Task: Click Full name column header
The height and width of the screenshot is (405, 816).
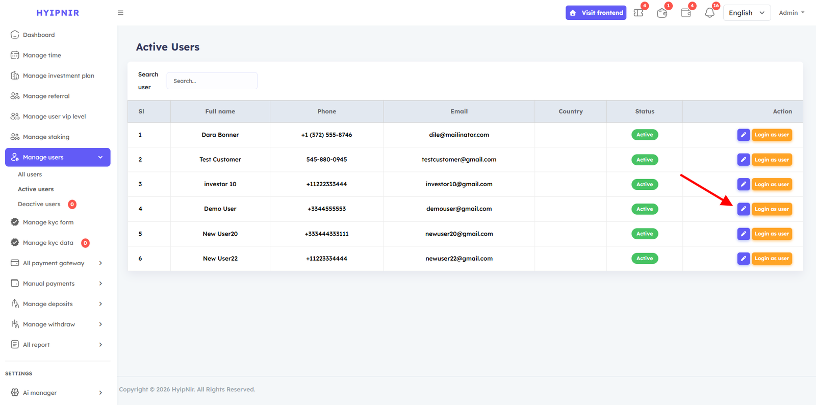Action: coord(220,111)
